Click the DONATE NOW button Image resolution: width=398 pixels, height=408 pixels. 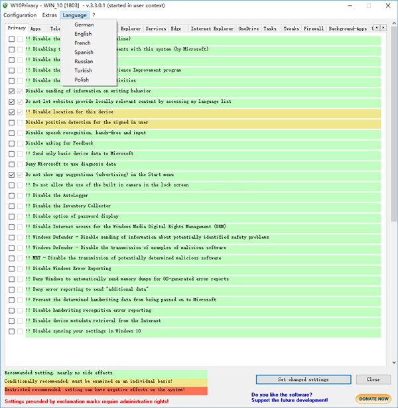pos(373,399)
